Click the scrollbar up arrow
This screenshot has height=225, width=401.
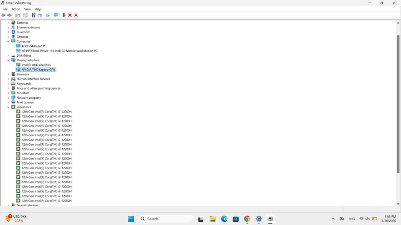pos(398,22)
